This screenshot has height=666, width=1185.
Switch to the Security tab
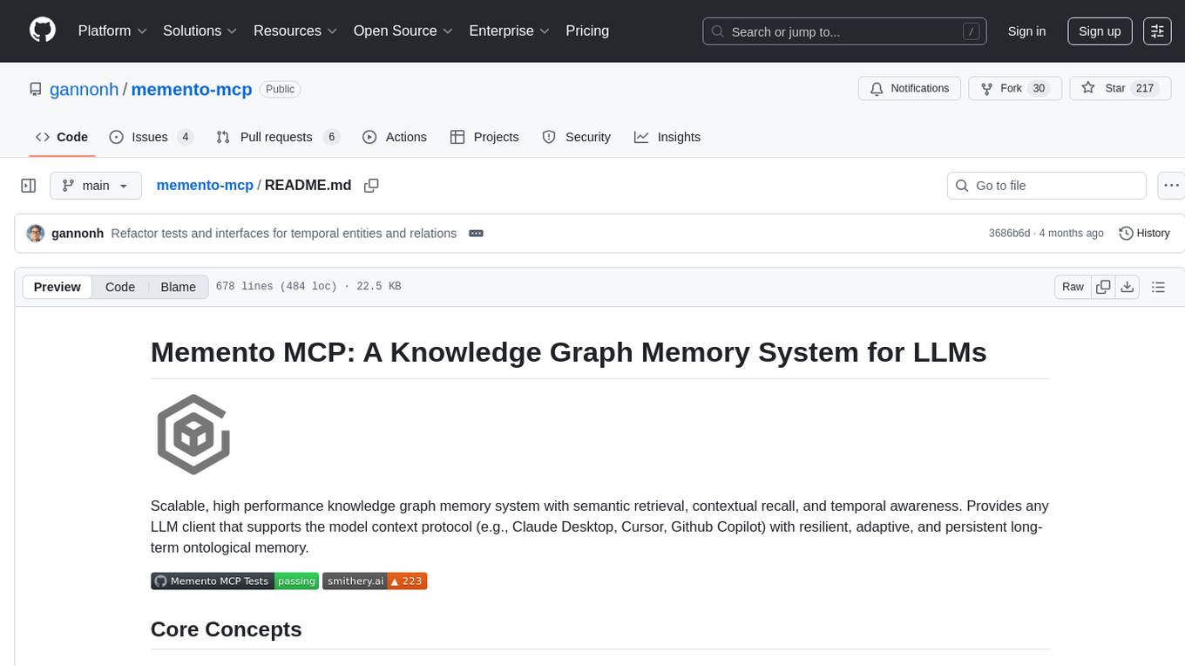click(577, 137)
